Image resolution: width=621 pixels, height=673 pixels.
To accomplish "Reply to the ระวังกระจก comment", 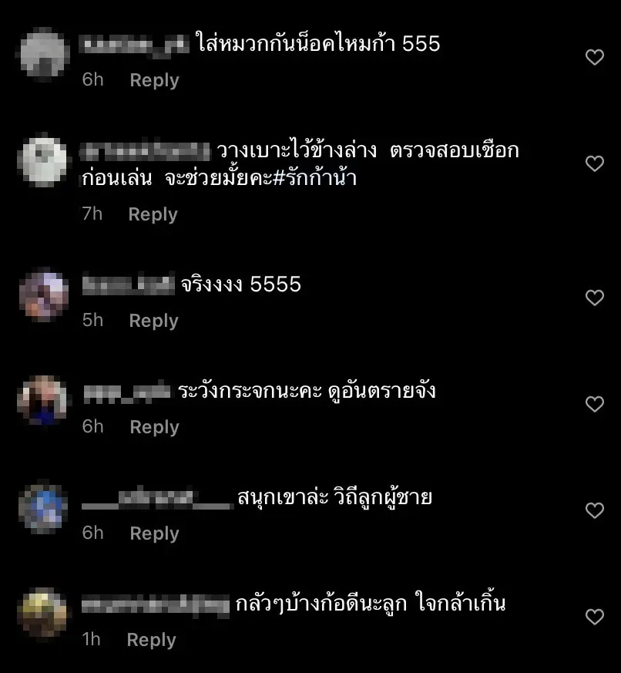I will coord(154,427).
